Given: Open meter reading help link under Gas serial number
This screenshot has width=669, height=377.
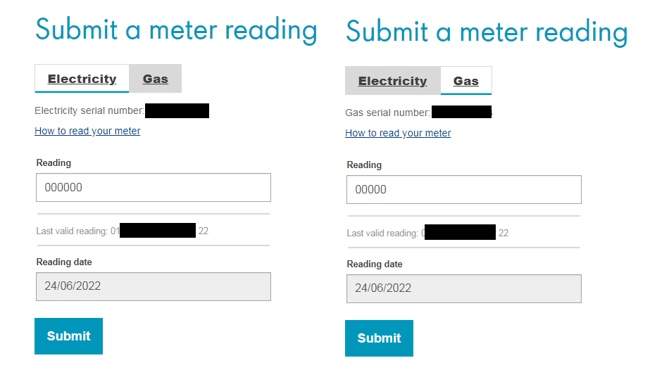Looking at the screenshot, I should point(398,133).
